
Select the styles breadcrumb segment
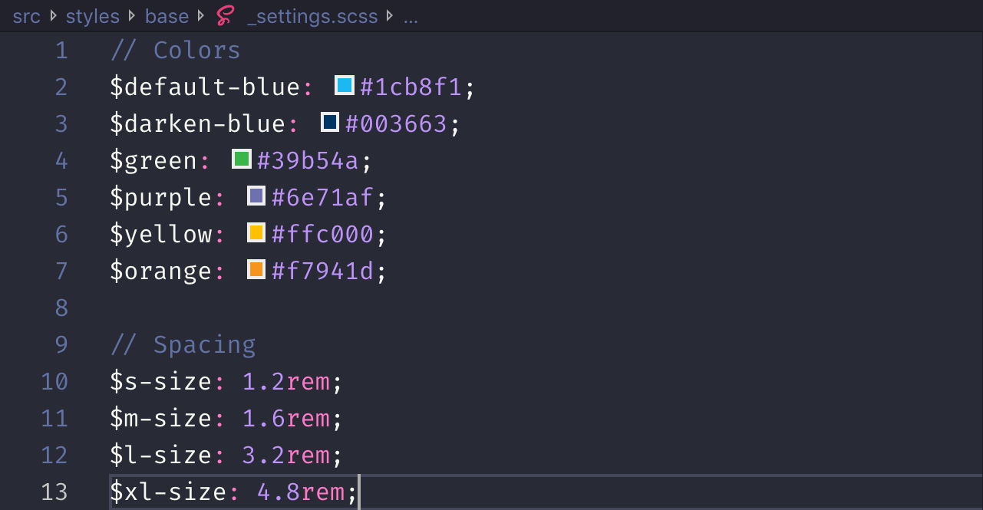pos(92,16)
